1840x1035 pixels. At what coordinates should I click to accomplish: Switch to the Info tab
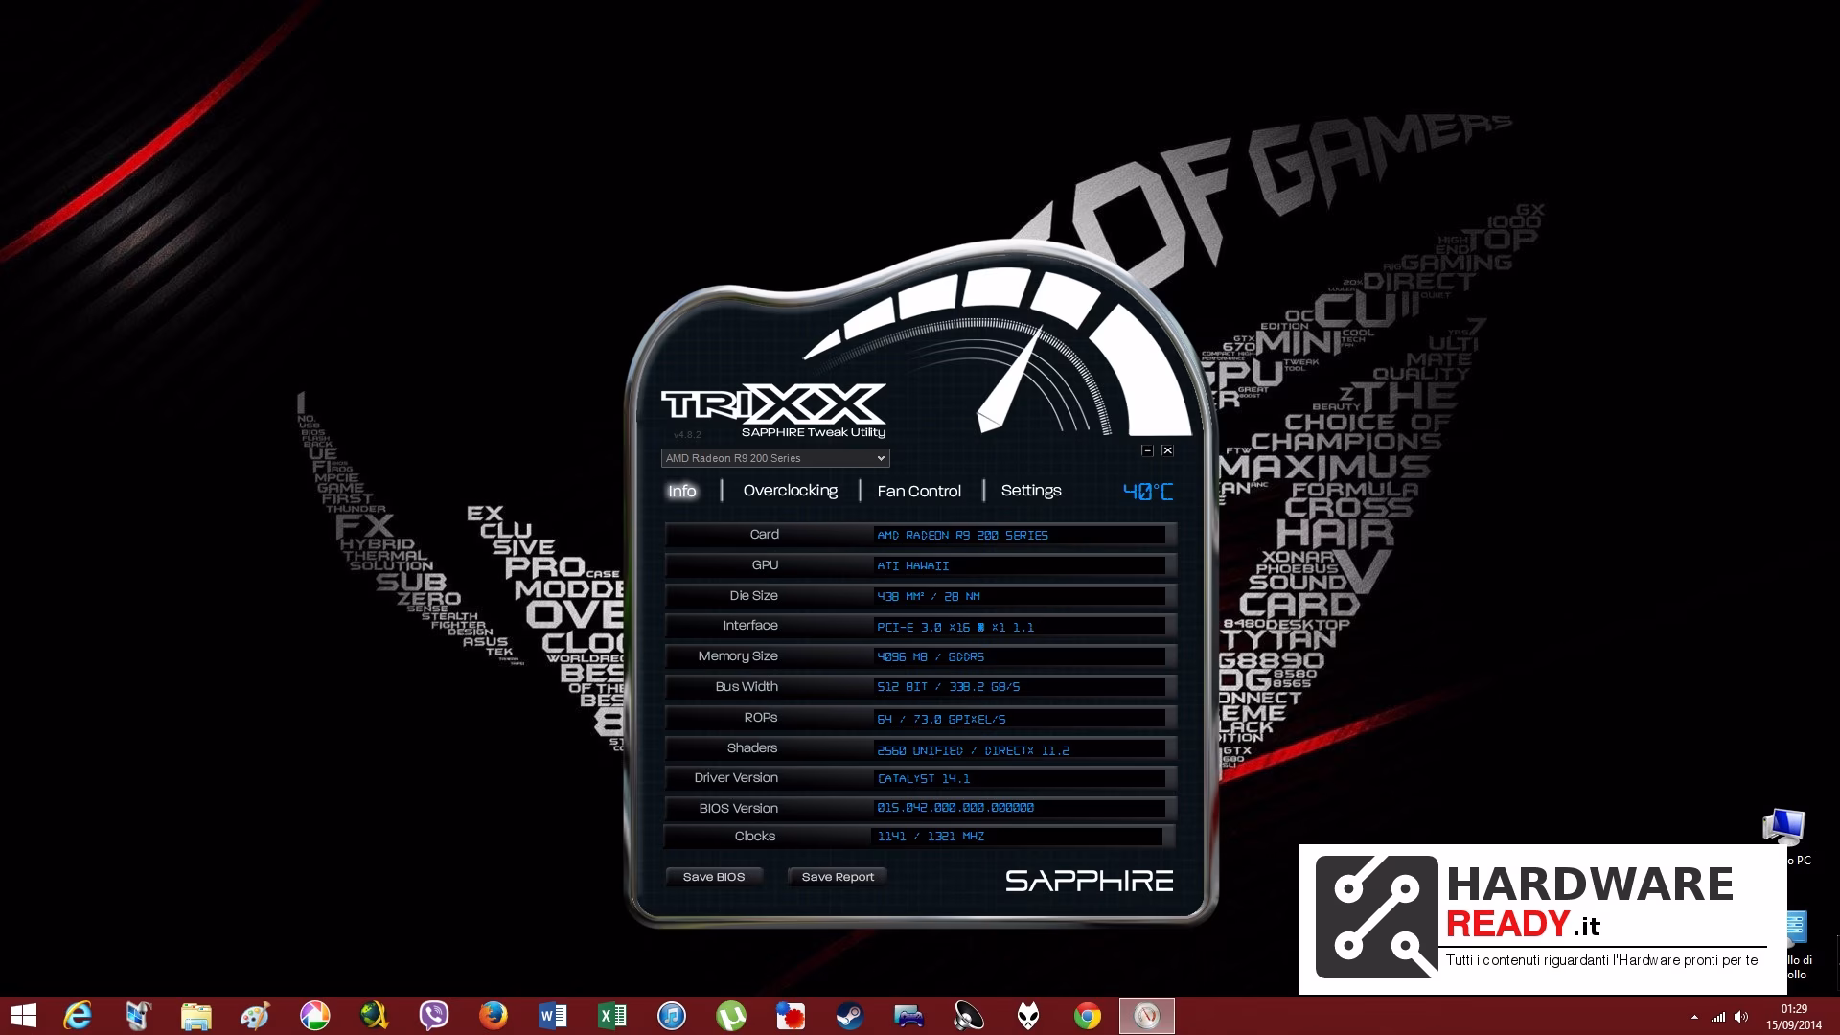682,491
